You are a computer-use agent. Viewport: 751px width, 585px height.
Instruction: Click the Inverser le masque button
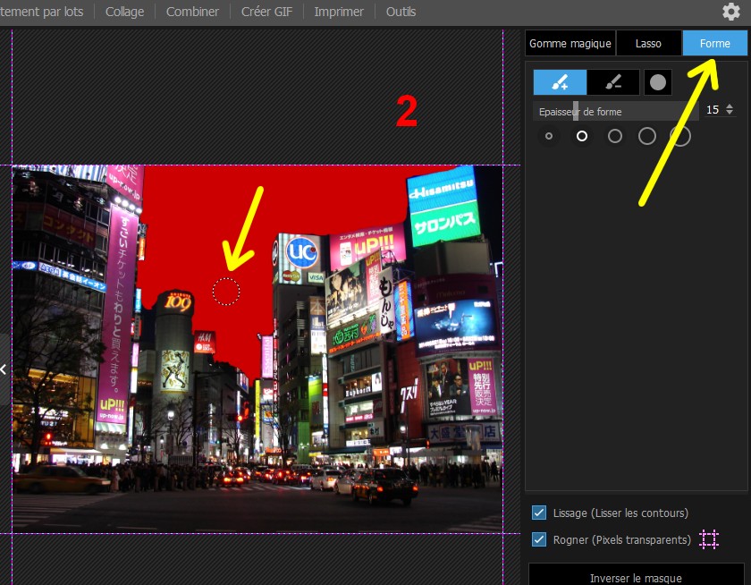[636, 575]
